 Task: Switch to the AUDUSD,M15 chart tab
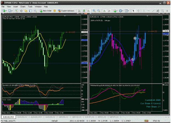point(36,117)
